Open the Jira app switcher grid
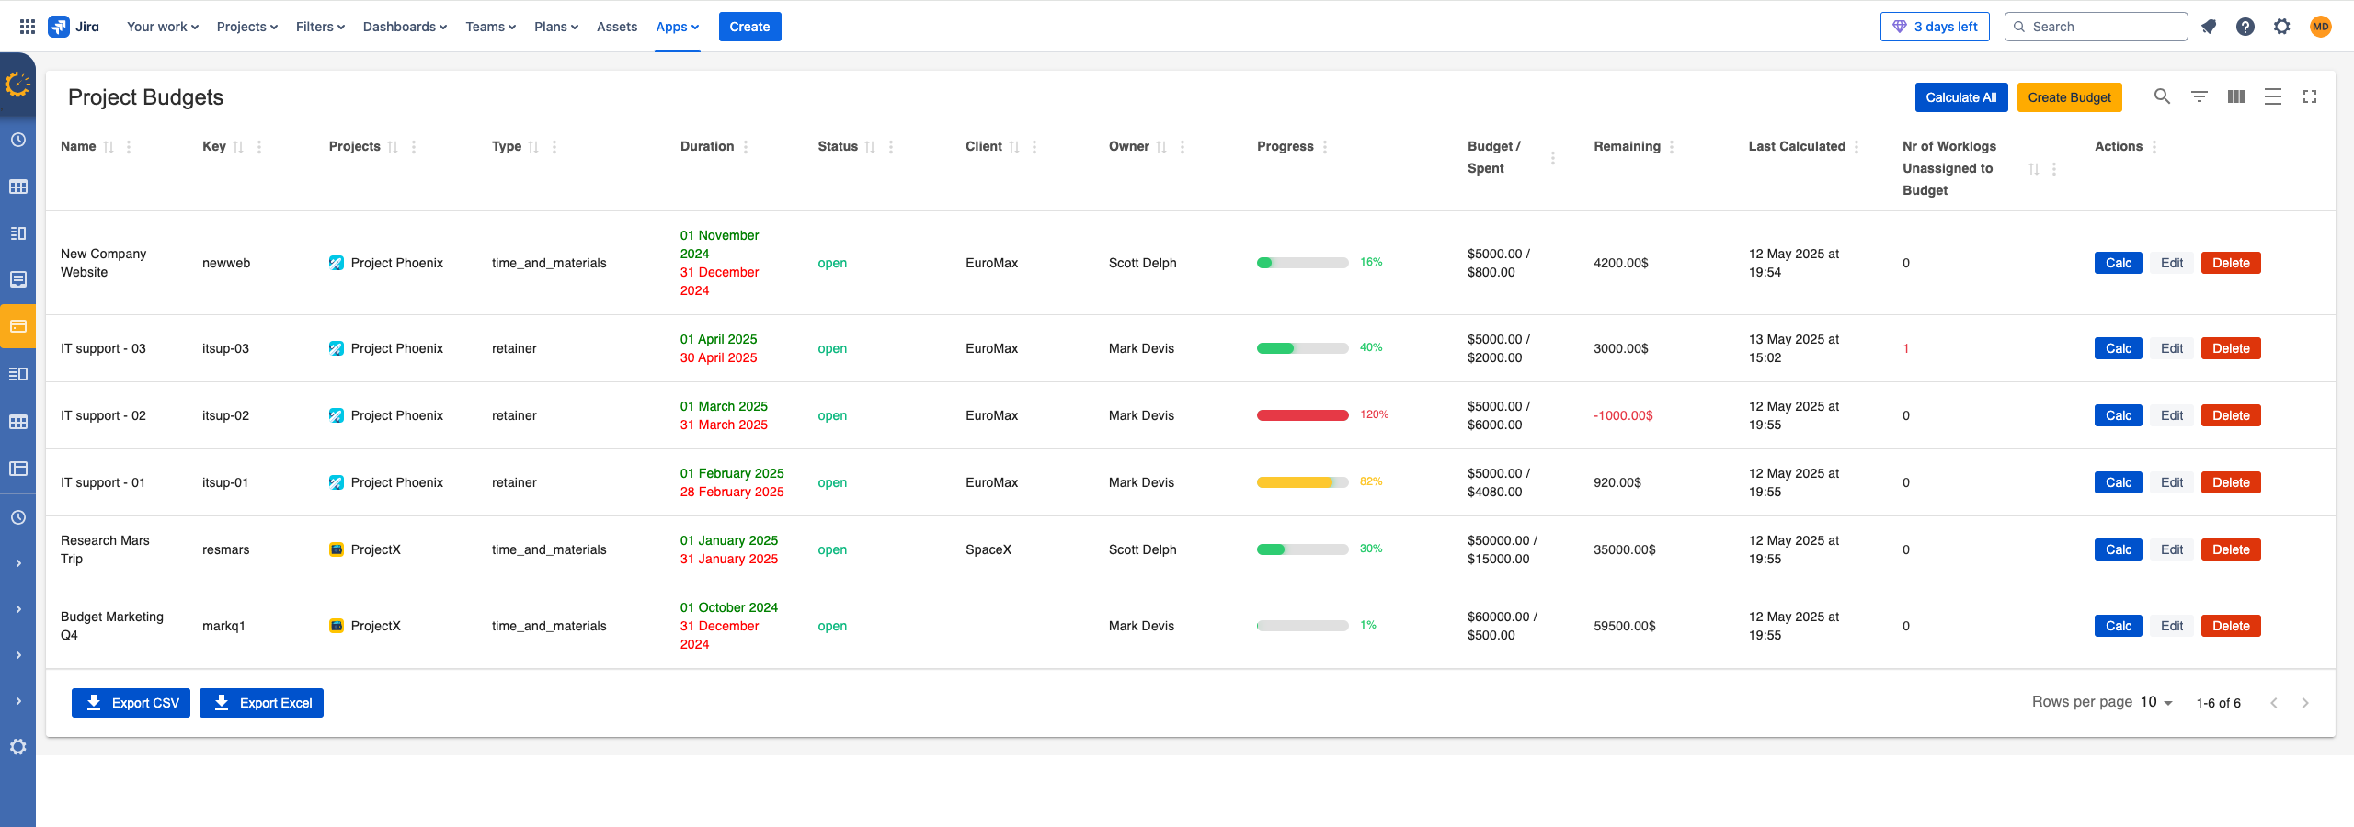Screen dimensions: 2354x827 [x=28, y=27]
